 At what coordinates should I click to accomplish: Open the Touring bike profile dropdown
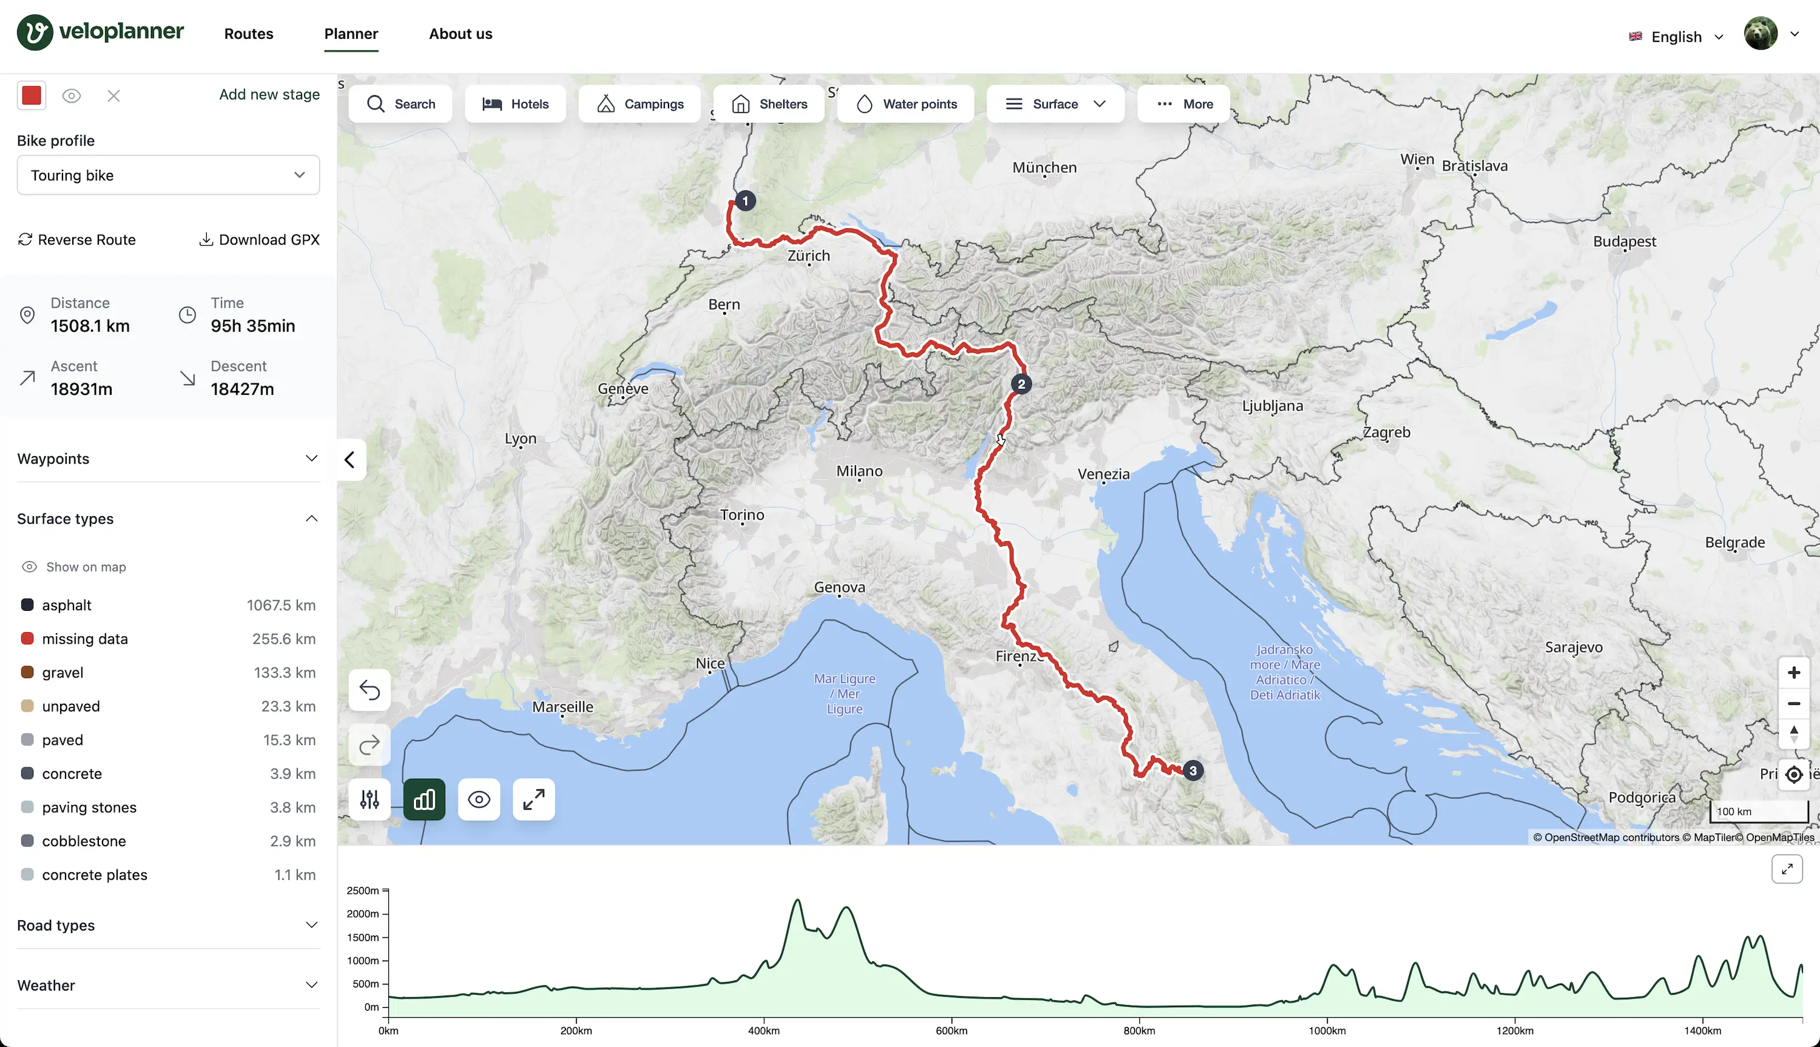[168, 175]
